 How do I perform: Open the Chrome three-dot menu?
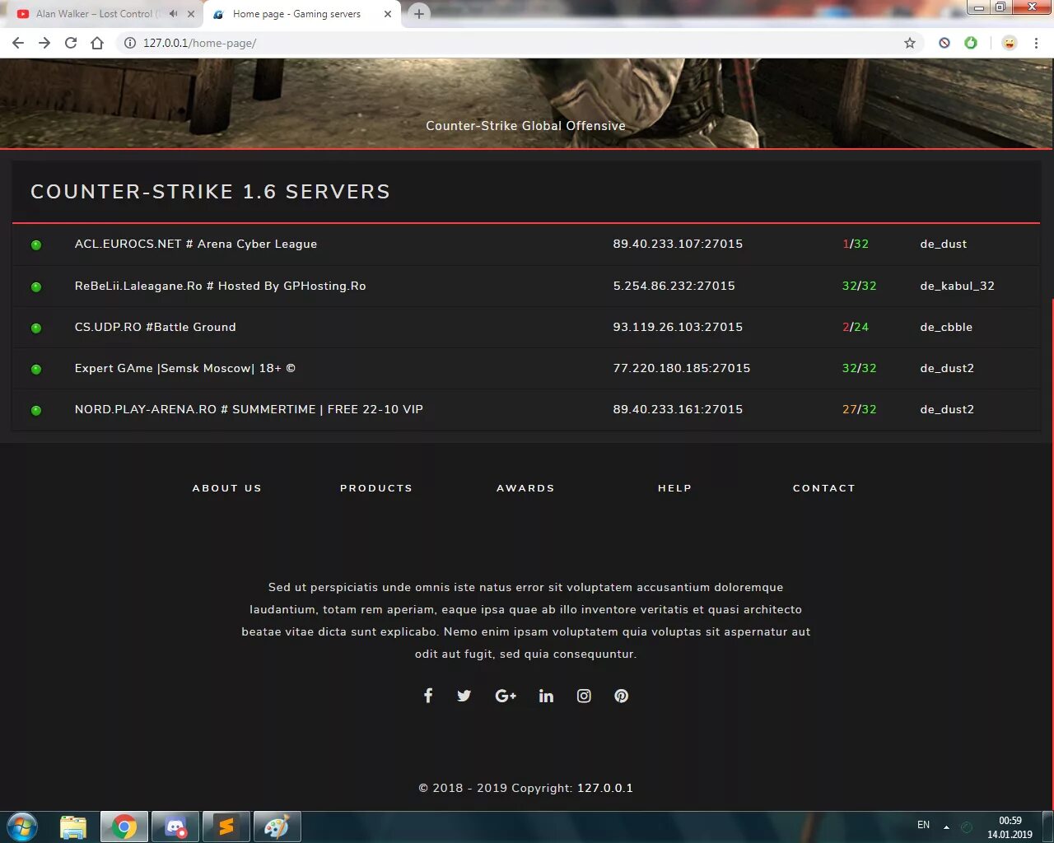point(1037,43)
